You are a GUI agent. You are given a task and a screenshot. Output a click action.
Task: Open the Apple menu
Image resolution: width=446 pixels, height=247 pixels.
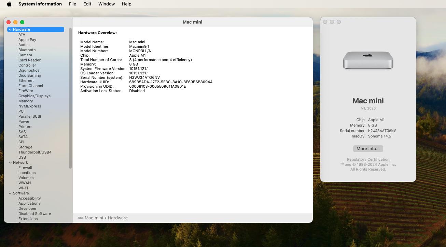click(9, 4)
